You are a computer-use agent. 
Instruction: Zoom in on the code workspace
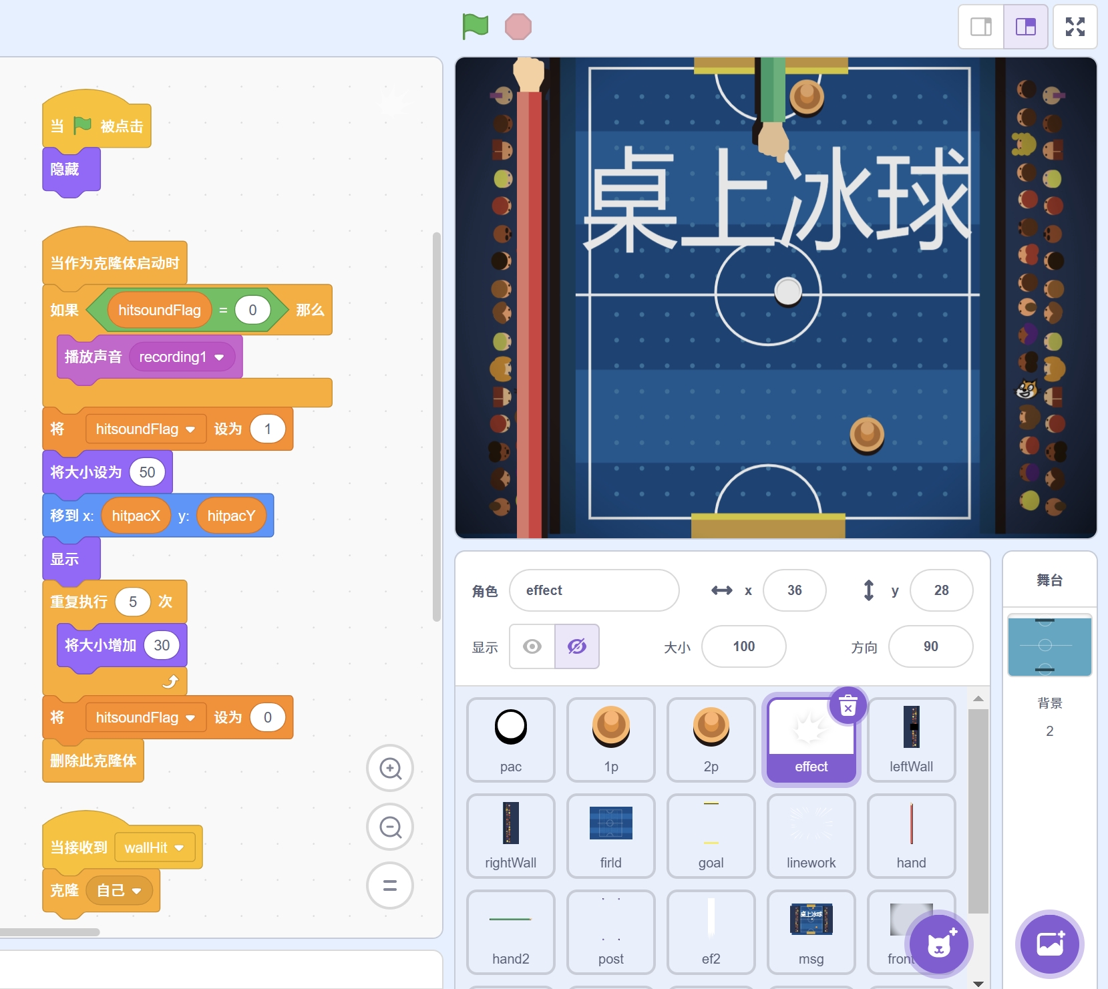point(390,769)
